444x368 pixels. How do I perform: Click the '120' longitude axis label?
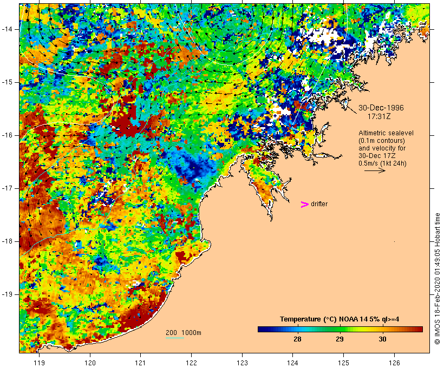pyautogui.click(x=90, y=363)
